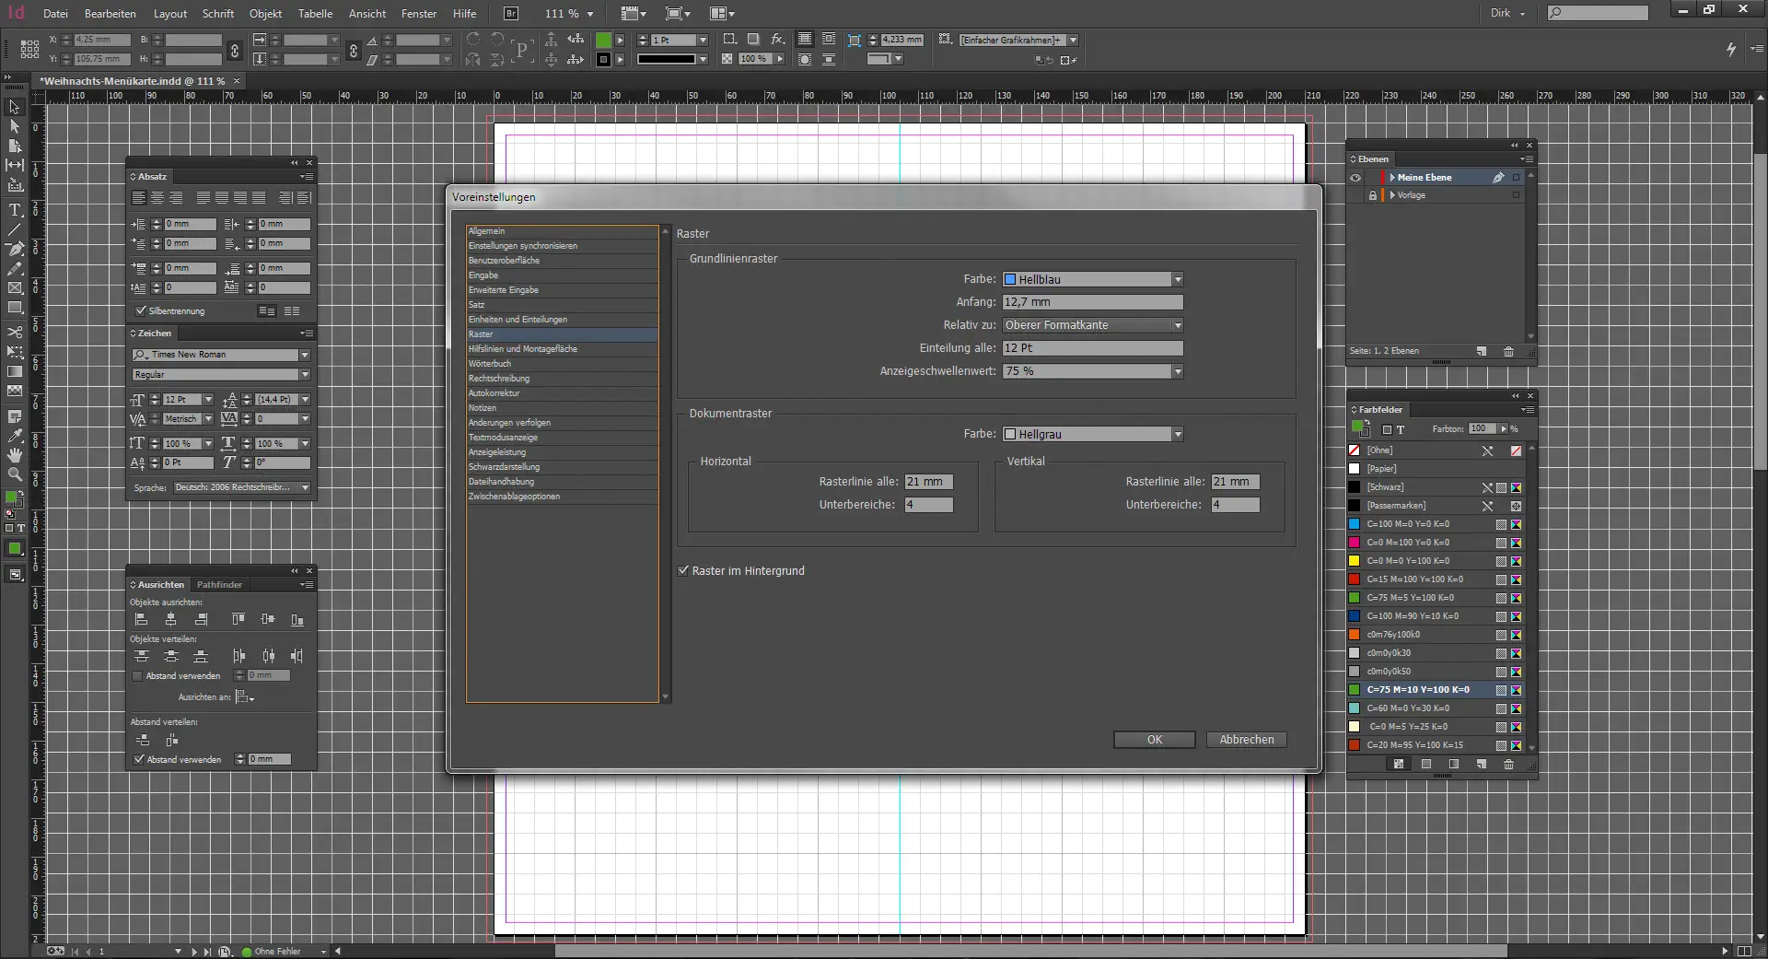Select the c0m76y100k0 orange swatch

[1392, 635]
